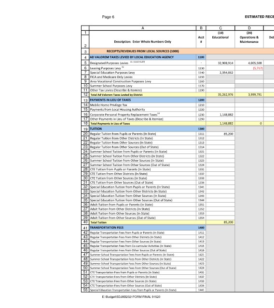This screenshot has height=308, width=274.
Task: Click the footer file path text
Action: tap(131, 297)
